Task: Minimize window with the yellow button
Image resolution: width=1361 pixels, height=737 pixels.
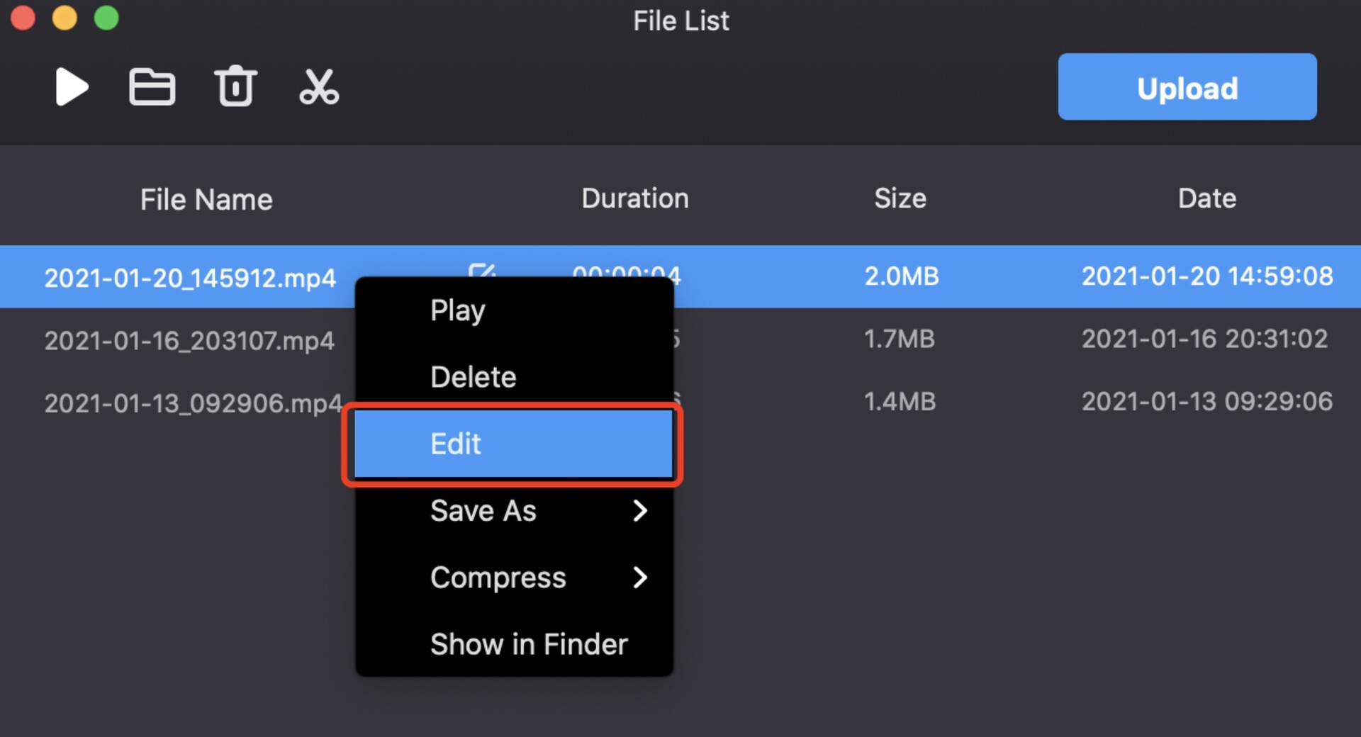Action: pos(65,18)
